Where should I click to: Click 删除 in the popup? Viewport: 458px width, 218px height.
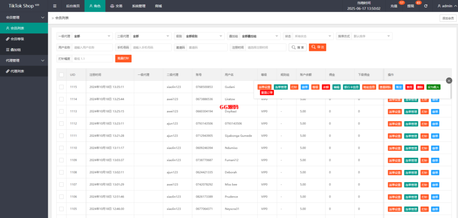click(420, 87)
